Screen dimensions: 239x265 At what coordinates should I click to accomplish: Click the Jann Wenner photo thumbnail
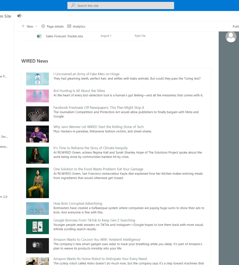38,134
